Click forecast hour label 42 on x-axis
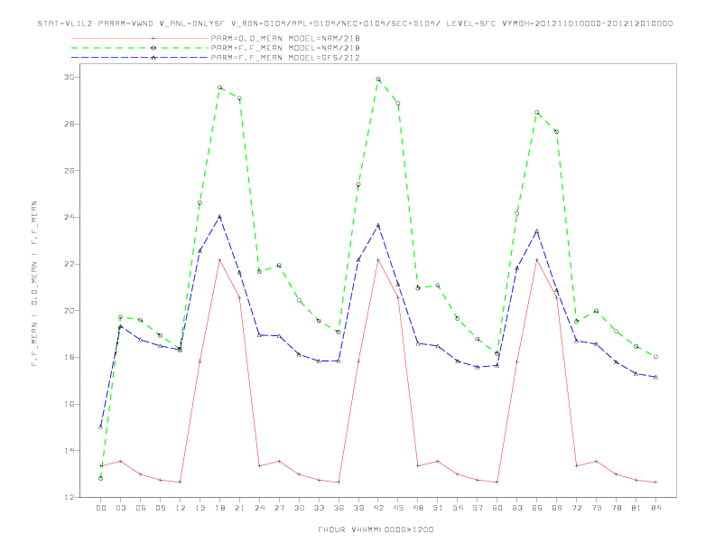The height and width of the screenshot is (553, 715). click(x=378, y=508)
